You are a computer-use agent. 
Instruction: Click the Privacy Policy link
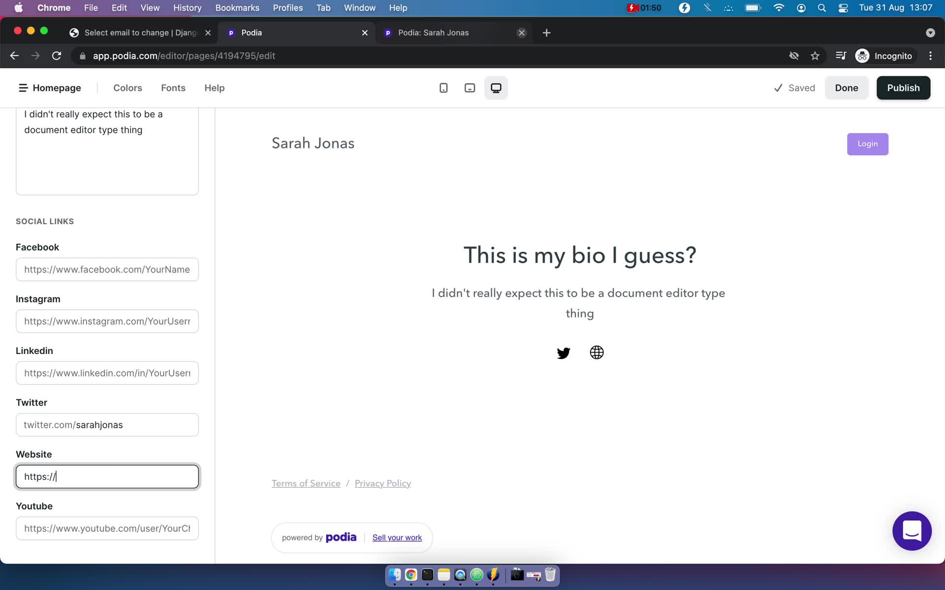click(x=382, y=483)
